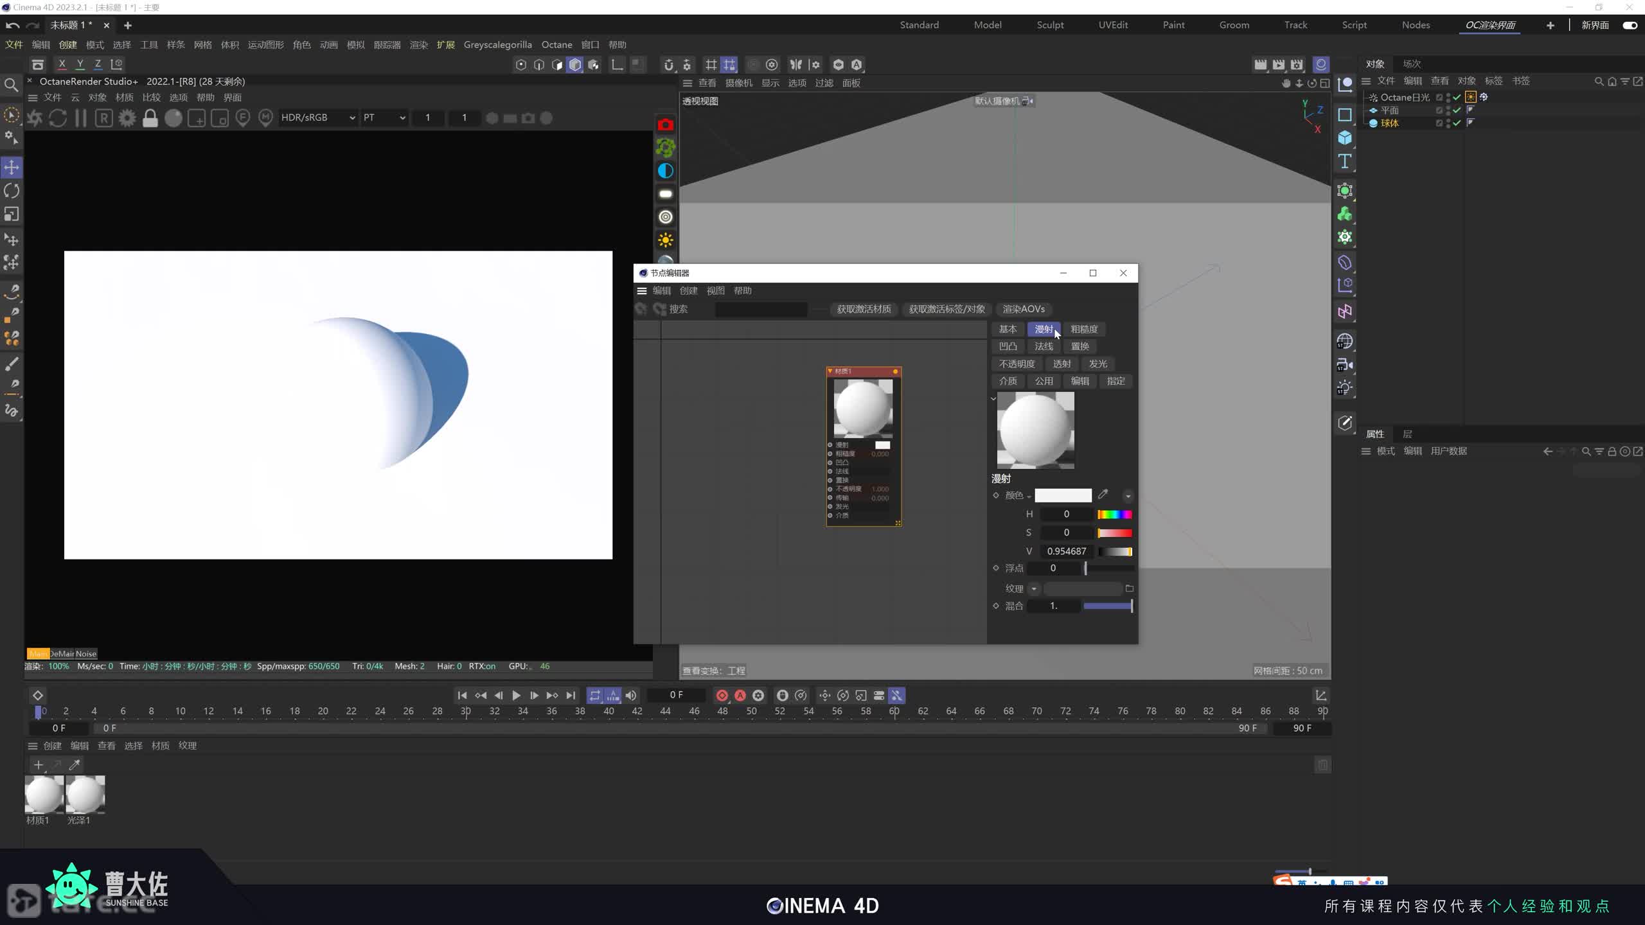Select the Rotate tool in left toolbar
Image resolution: width=1645 pixels, height=925 pixels.
(12, 191)
